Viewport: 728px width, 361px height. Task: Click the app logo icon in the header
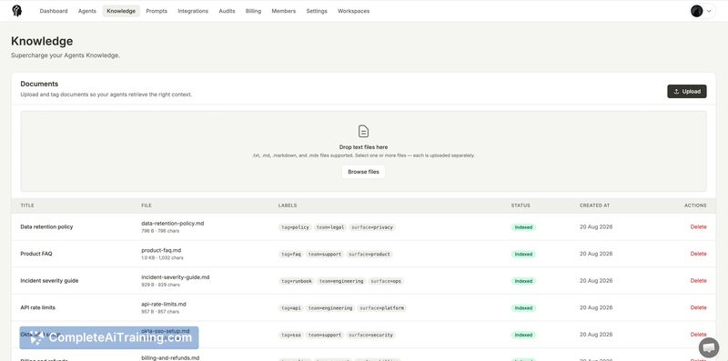tap(17, 11)
